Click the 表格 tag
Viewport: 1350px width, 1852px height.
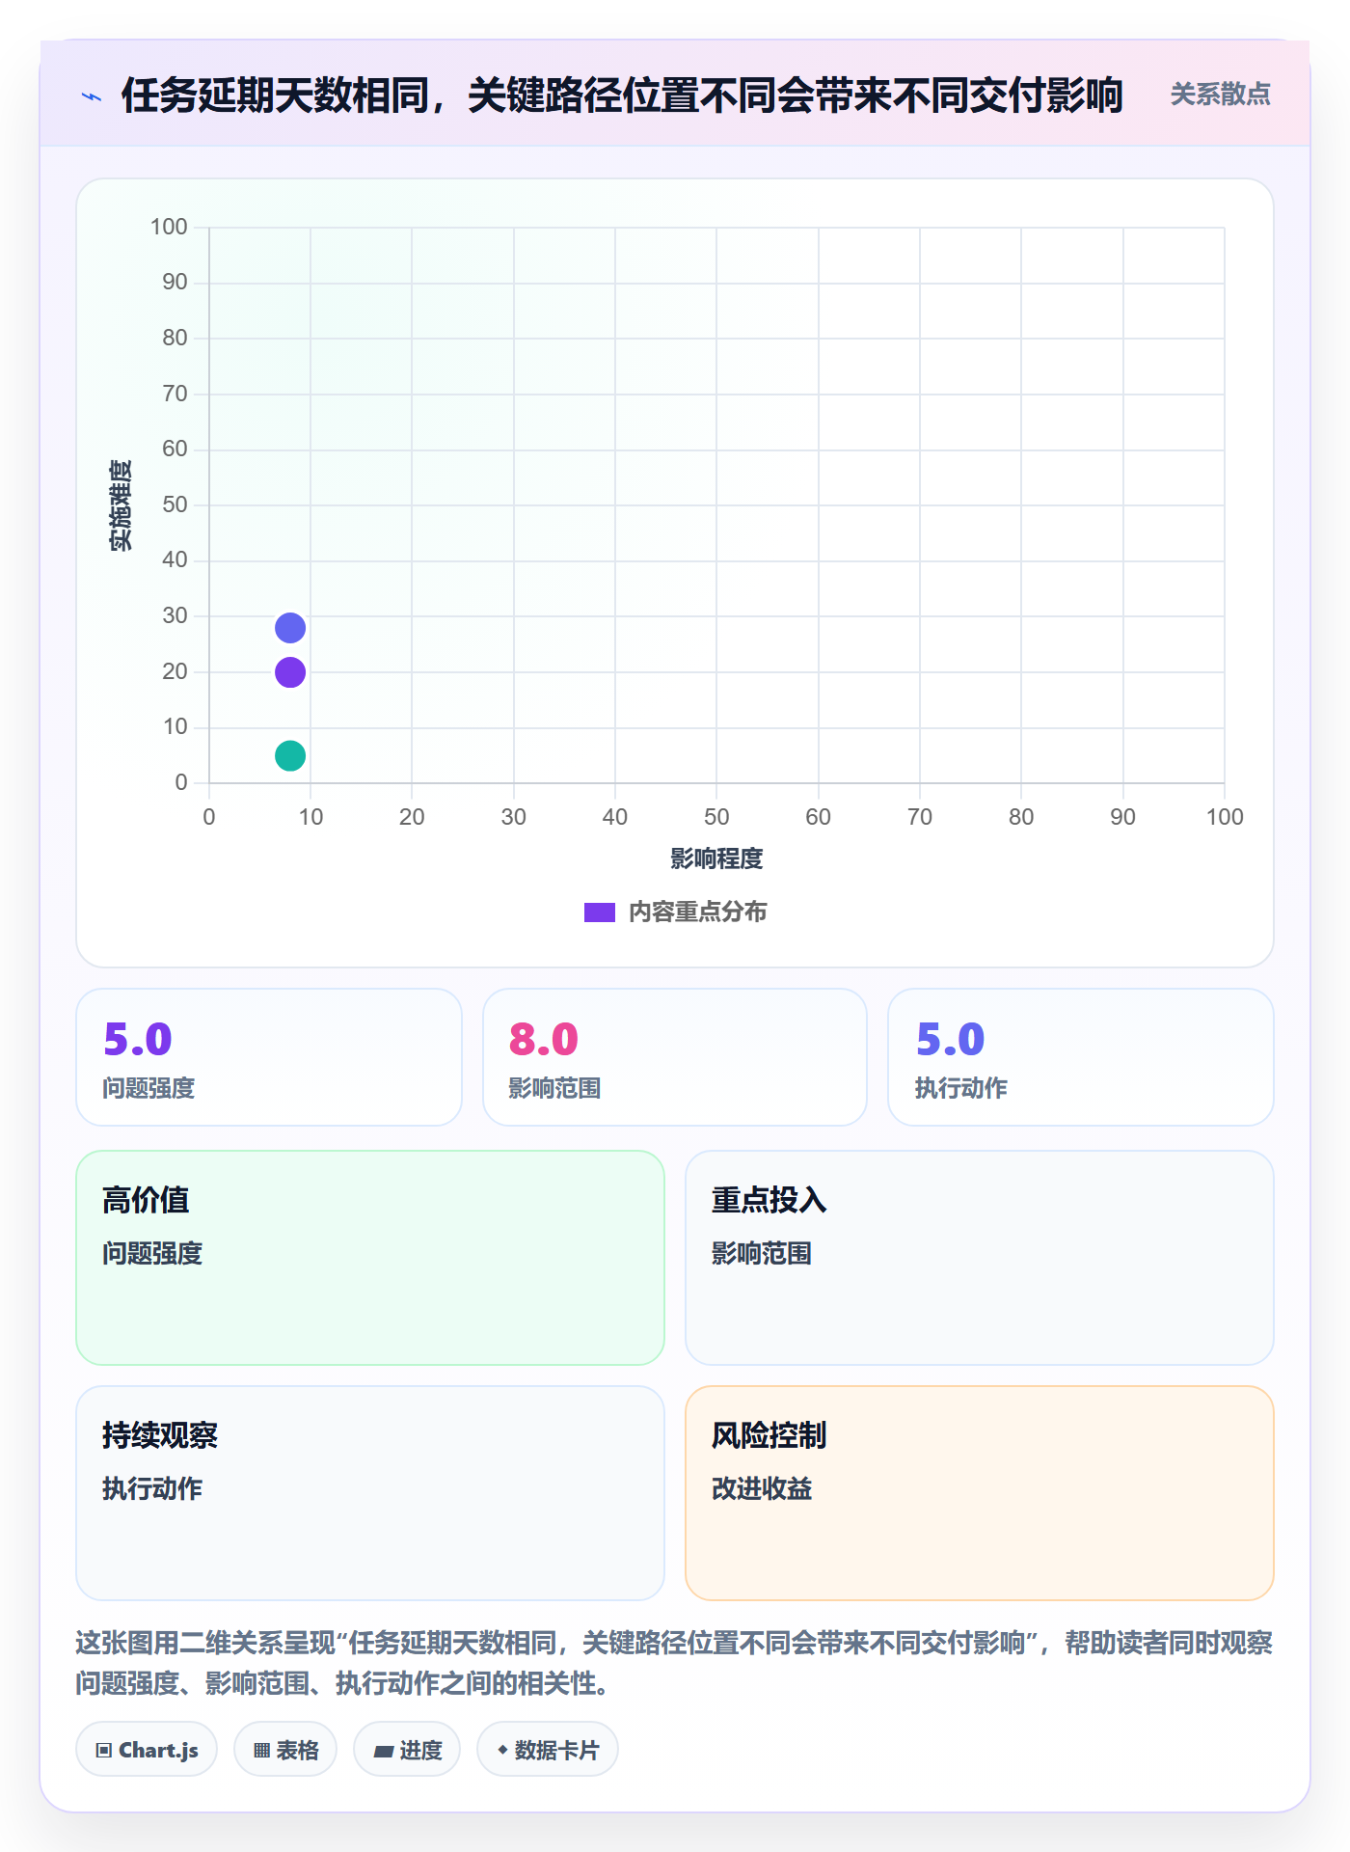click(285, 1749)
